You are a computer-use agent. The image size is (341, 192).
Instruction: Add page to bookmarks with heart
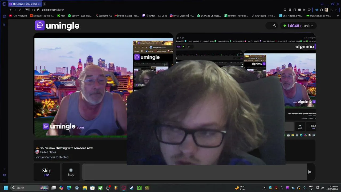[x=309, y=10]
